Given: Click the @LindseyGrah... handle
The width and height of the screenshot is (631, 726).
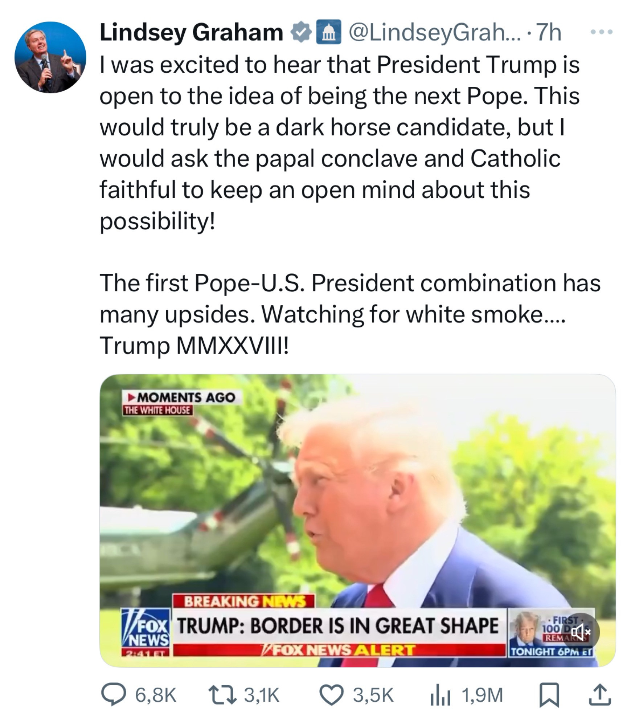Looking at the screenshot, I should pos(434,33).
